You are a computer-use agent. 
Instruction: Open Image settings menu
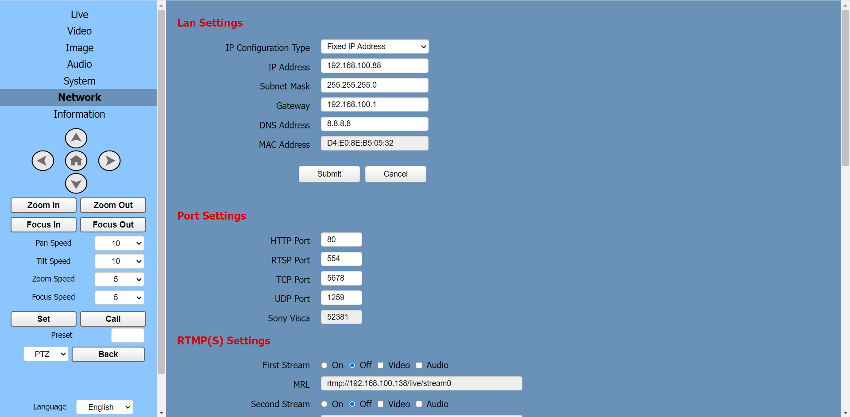79,48
